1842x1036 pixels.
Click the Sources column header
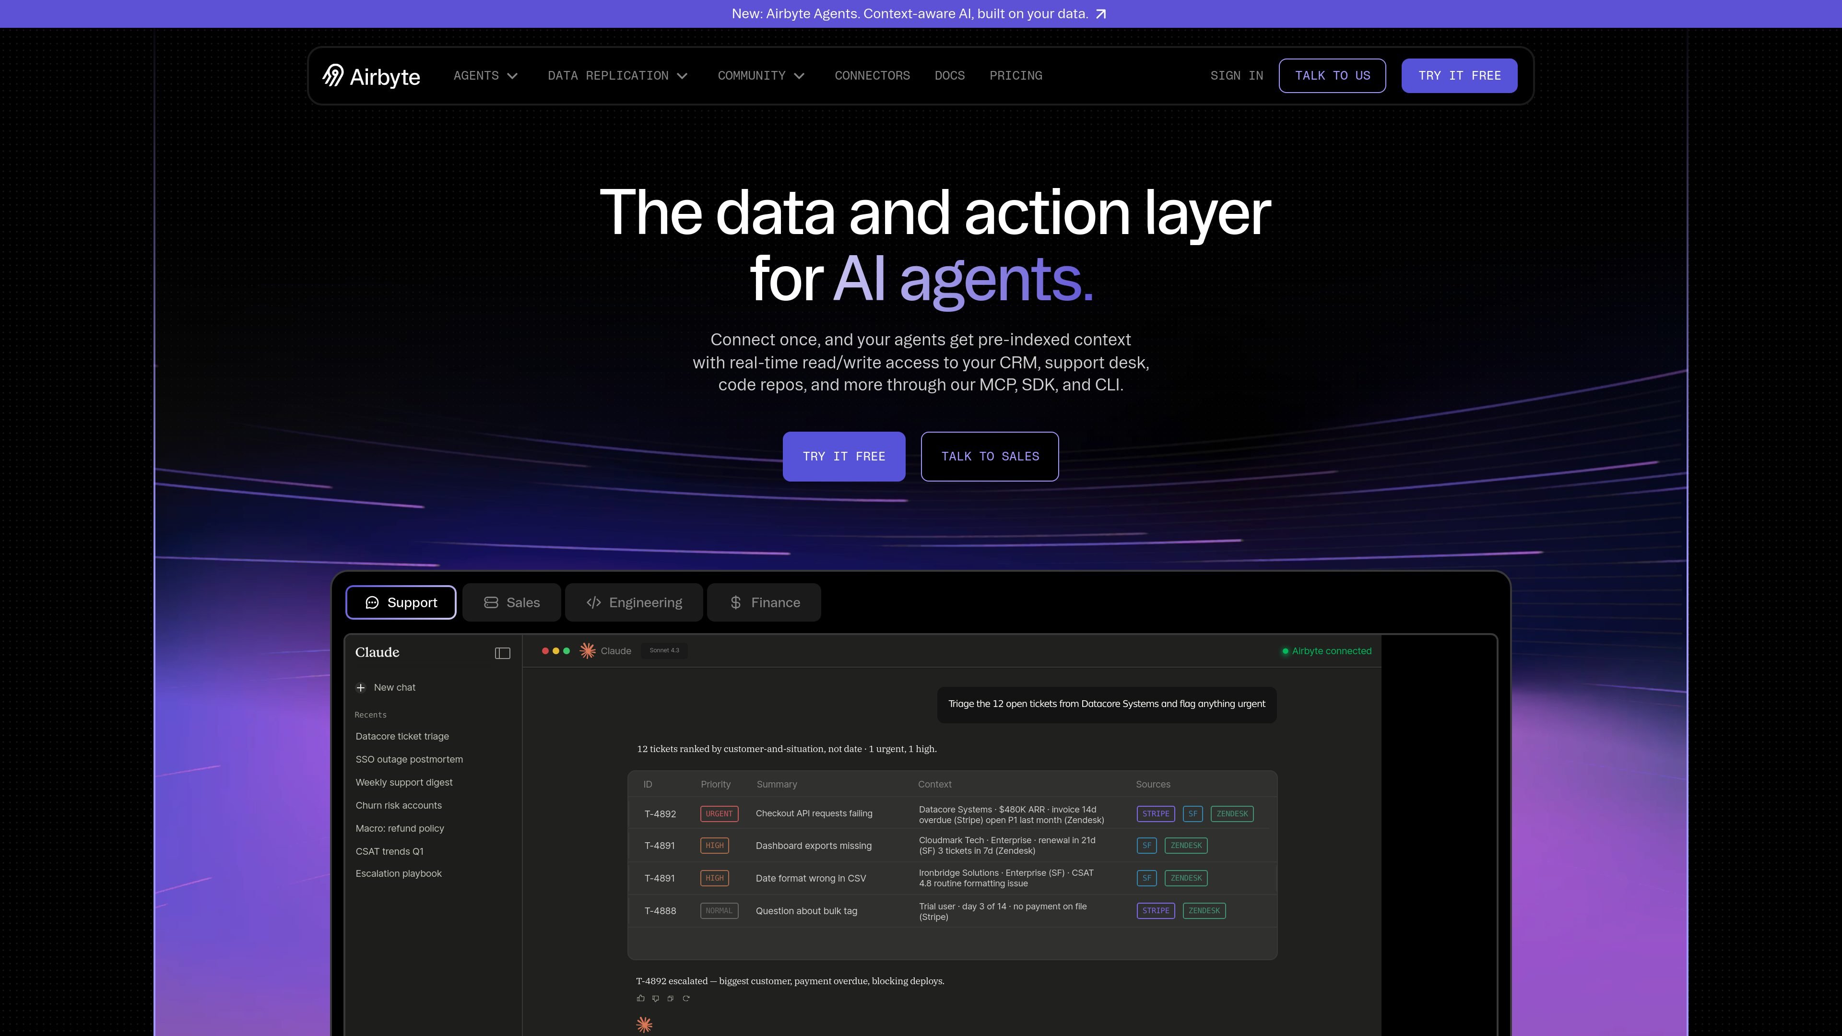point(1153,784)
